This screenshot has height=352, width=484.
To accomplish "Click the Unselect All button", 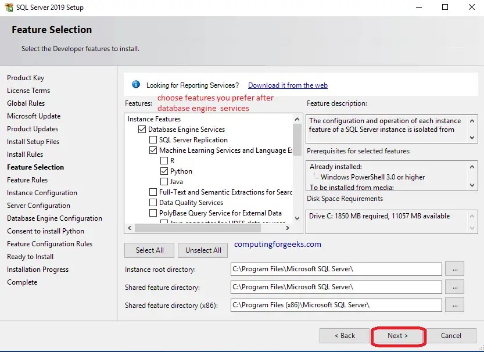I will 202,250.
